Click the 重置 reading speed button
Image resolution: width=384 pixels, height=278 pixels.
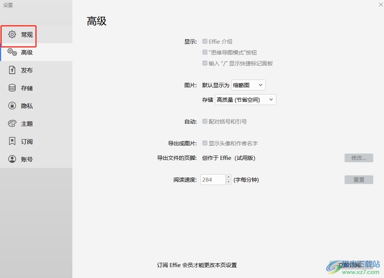point(359,180)
